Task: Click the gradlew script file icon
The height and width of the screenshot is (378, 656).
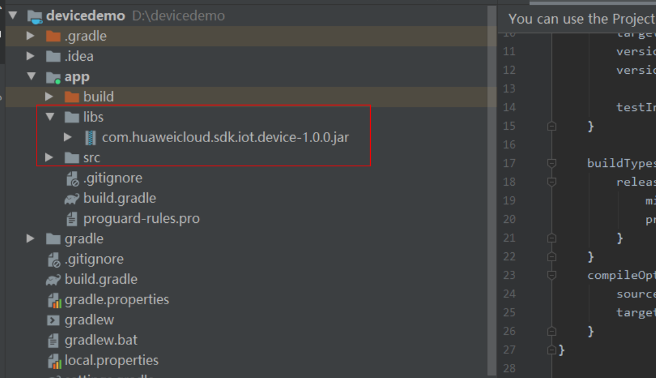Action: point(54,320)
